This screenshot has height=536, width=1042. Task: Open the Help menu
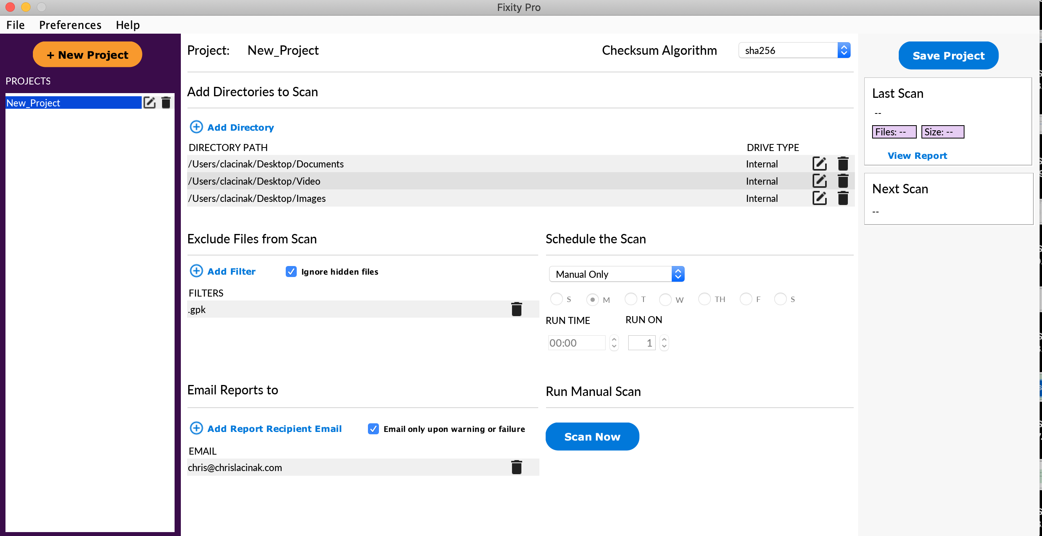click(128, 25)
